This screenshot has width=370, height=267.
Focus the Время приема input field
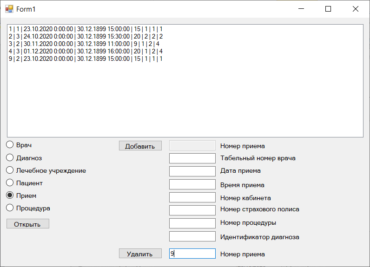[192, 184]
